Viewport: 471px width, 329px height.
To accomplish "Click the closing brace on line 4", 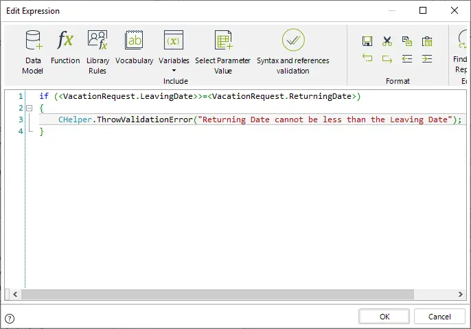I will (x=41, y=131).
